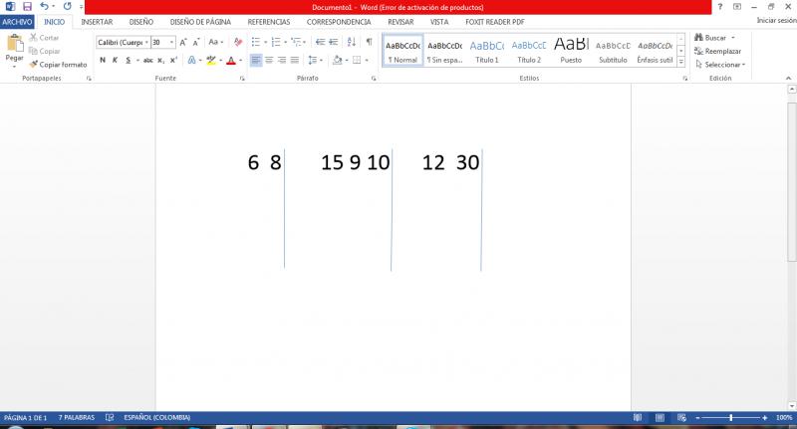
Task: Open the Pegar dropdown arrow
Action: (x=14, y=66)
